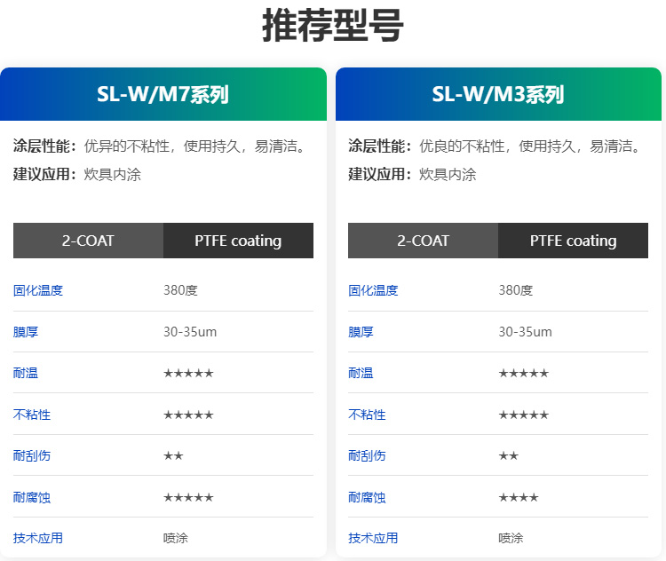Click 不粘性 label in the M7 card

(32, 415)
